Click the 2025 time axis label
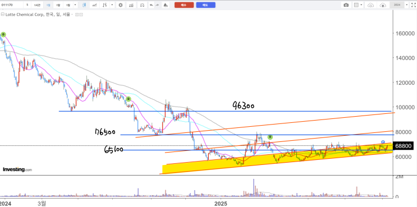 pos(221,204)
